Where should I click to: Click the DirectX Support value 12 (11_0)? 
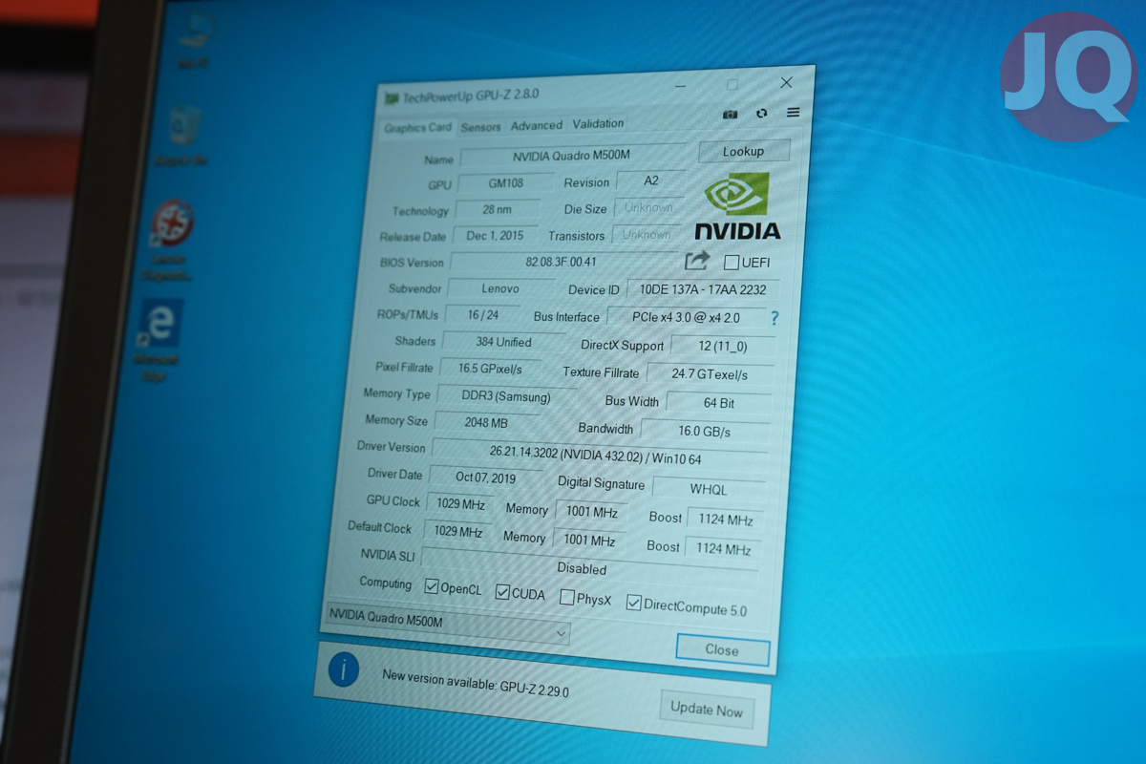[723, 346]
